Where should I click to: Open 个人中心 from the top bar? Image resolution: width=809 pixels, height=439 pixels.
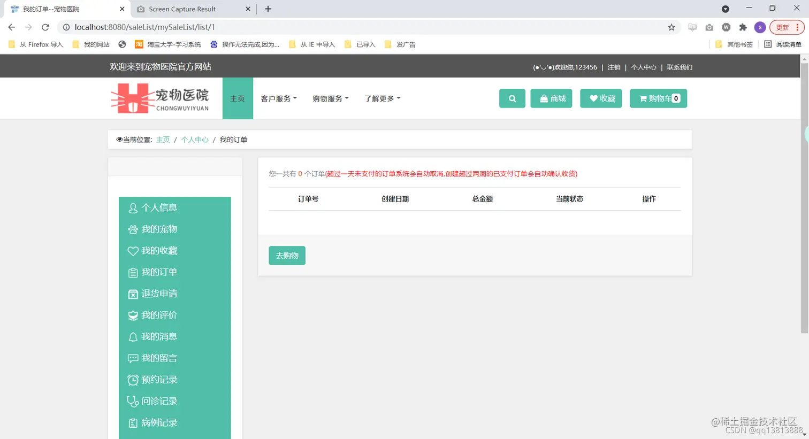(644, 67)
